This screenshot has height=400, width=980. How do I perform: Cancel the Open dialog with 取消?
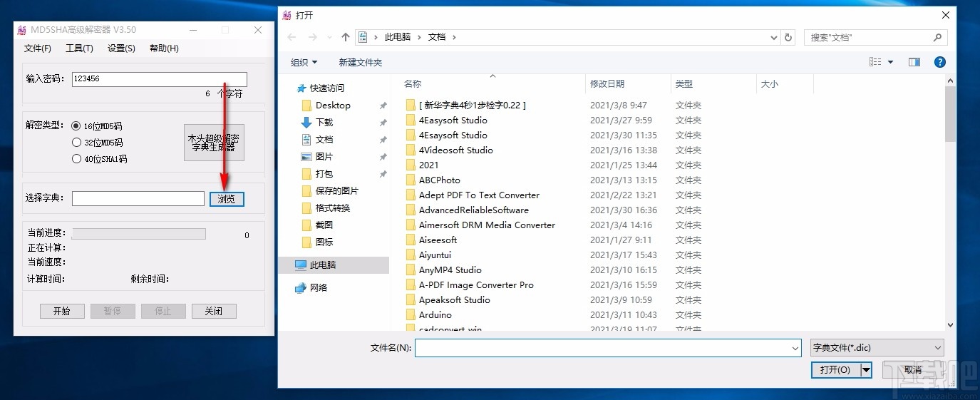tap(913, 370)
